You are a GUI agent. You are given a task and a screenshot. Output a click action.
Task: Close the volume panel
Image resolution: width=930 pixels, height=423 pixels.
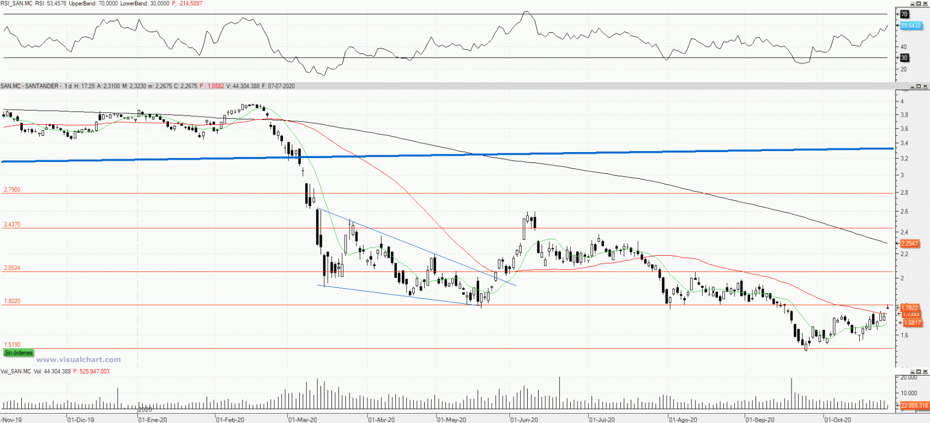(x=926, y=371)
